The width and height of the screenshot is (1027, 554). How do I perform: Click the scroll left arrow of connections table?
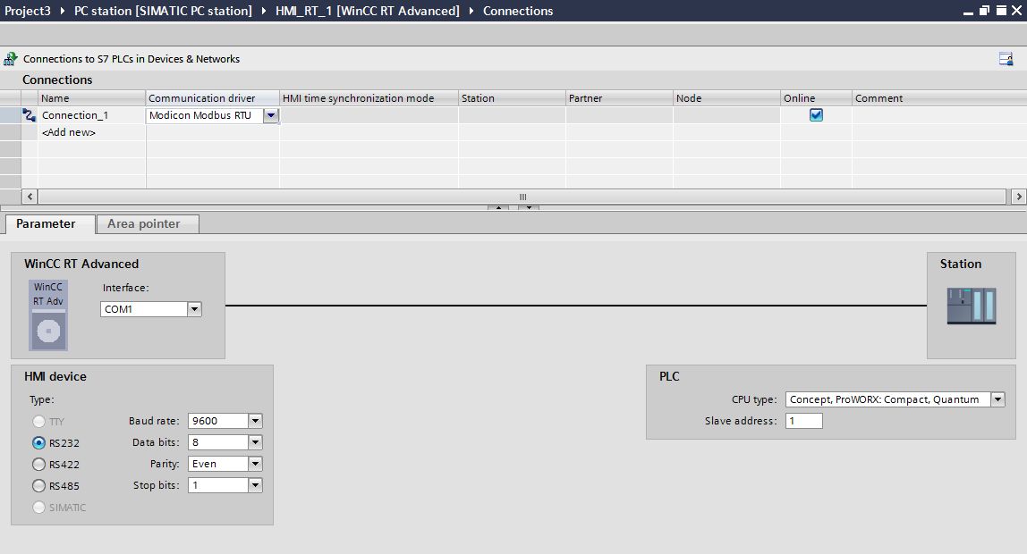30,197
